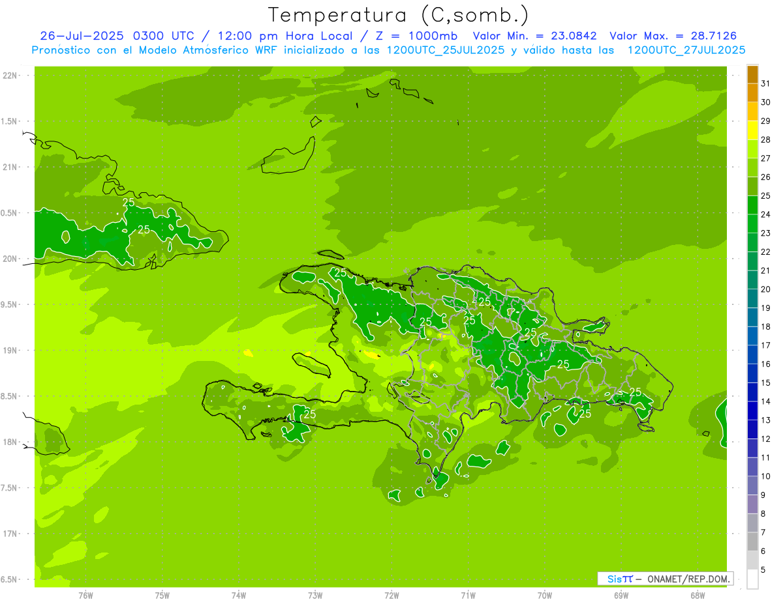
Task: Click the 7.5N latitude label
Action: (10, 488)
